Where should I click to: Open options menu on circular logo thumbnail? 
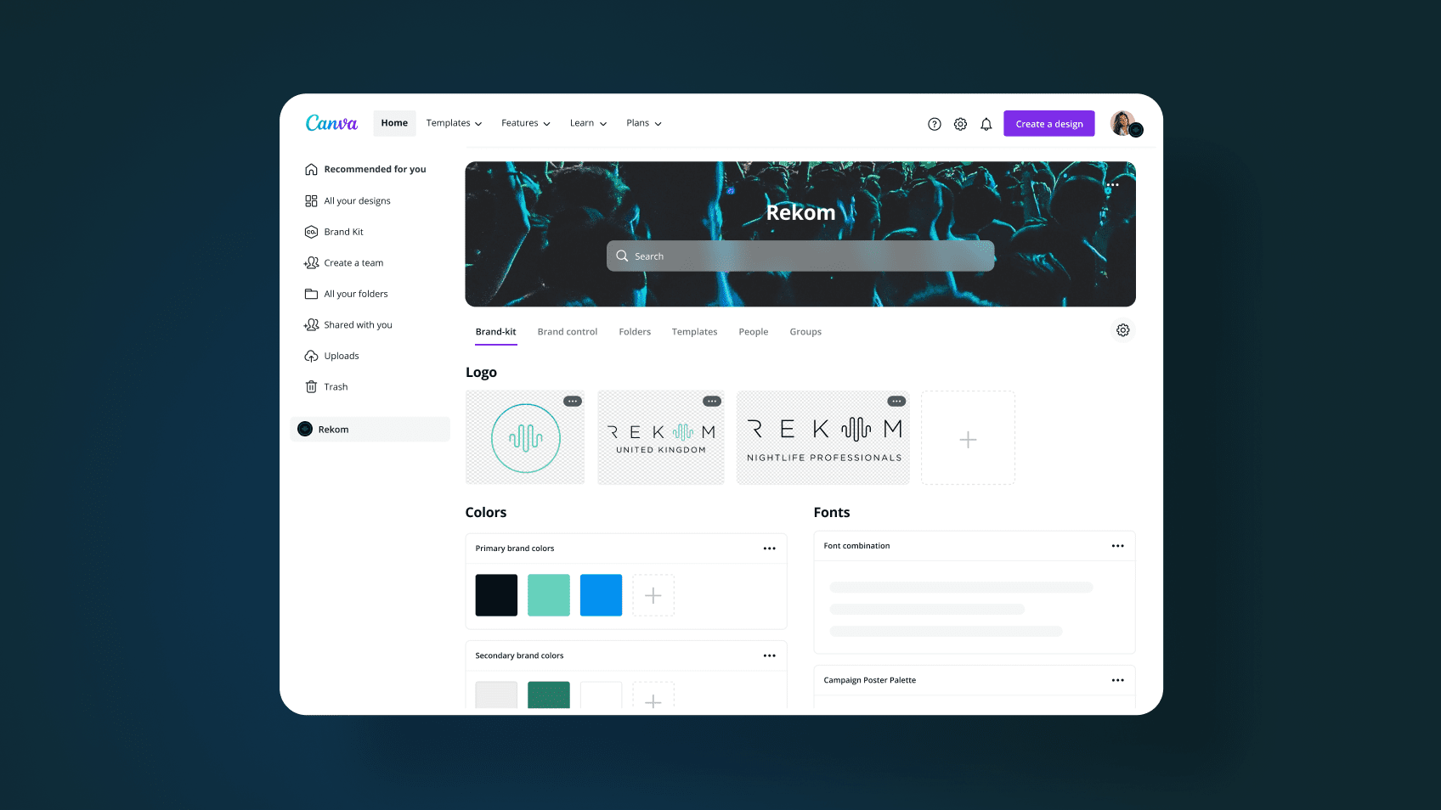[573, 402]
